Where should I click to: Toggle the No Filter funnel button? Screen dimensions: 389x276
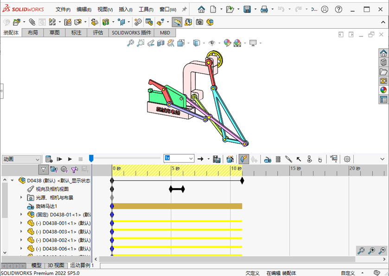pos(43,169)
